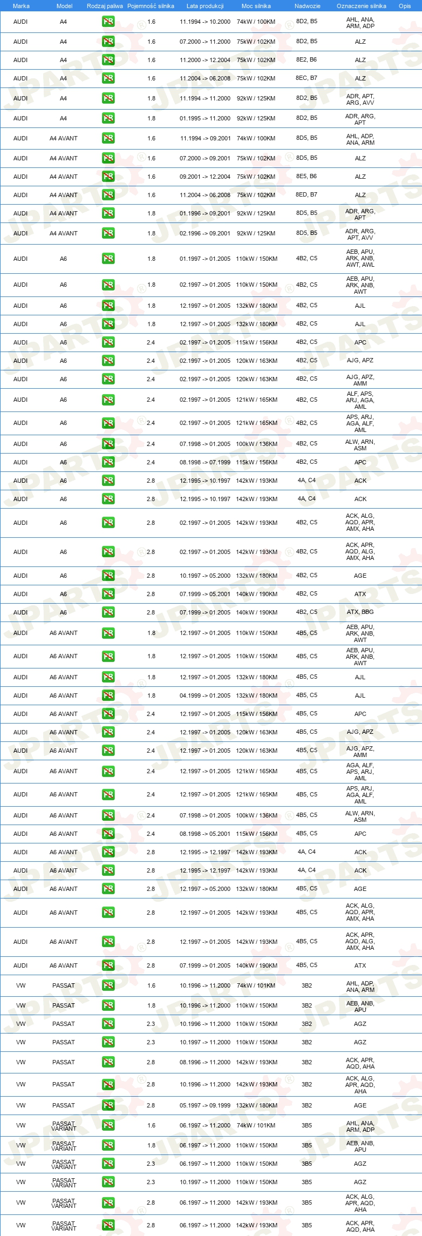422x1236 pixels.
Task: Select date cell '08.1998 -> 07.1999'
Action: tap(205, 462)
